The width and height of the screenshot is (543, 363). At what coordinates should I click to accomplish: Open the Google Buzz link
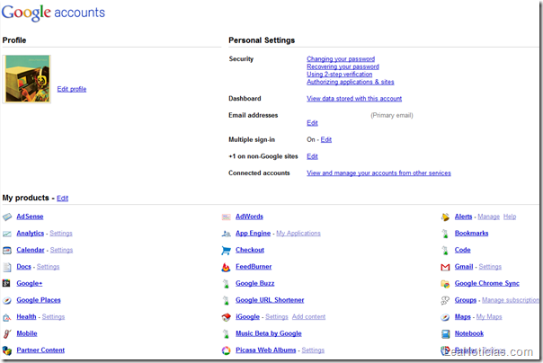point(255,283)
